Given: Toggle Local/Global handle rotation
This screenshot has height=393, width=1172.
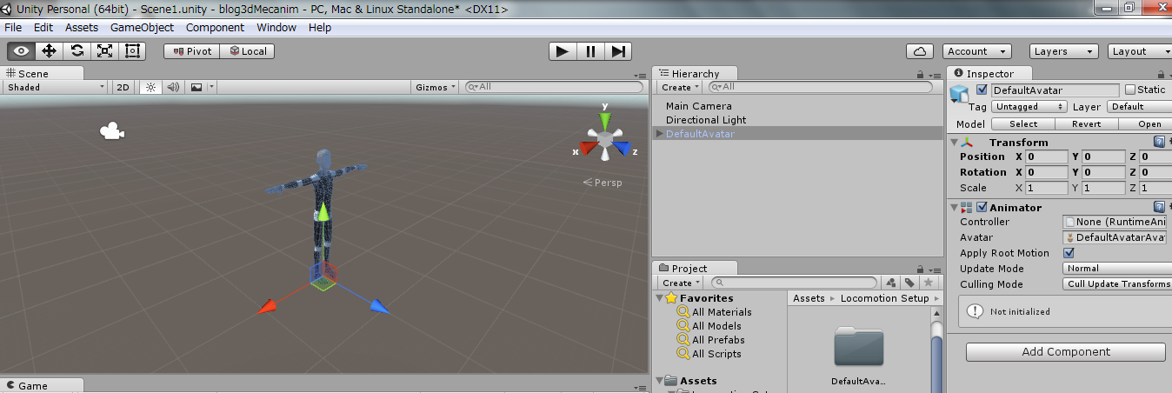Looking at the screenshot, I should click(248, 51).
